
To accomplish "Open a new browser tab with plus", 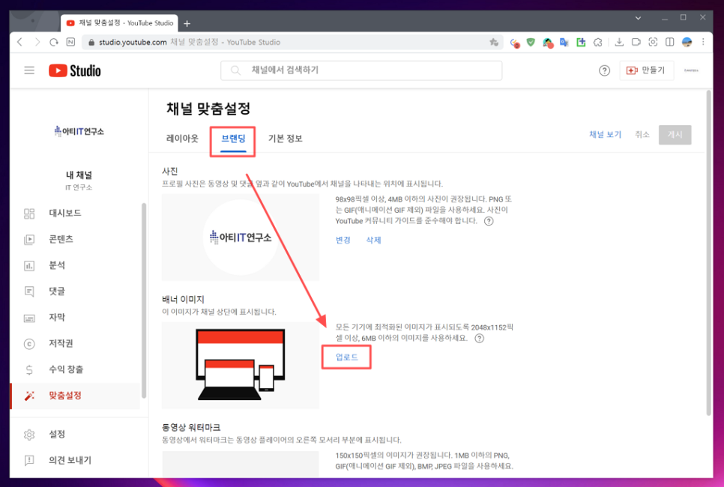I will click(x=187, y=23).
